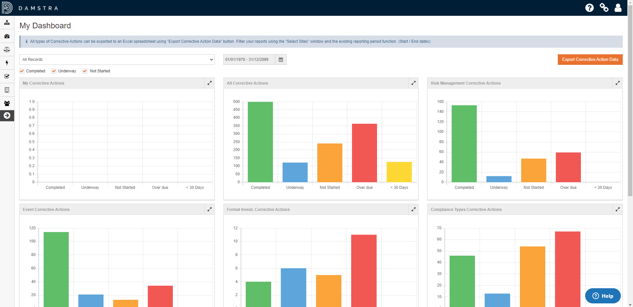
Task: Open the help question mark icon in the header
Action: 589,8
